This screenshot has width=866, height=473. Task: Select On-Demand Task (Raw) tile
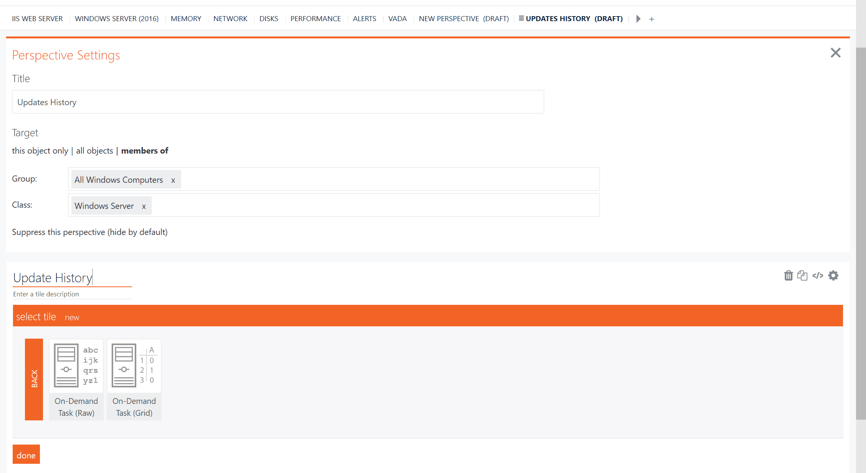(76, 379)
